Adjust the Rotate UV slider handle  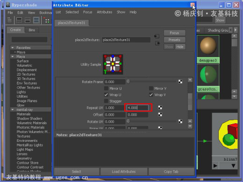click(128, 121)
